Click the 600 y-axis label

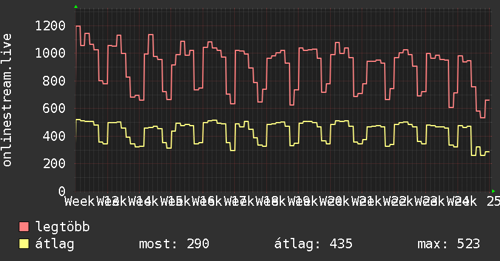tap(54, 108)
